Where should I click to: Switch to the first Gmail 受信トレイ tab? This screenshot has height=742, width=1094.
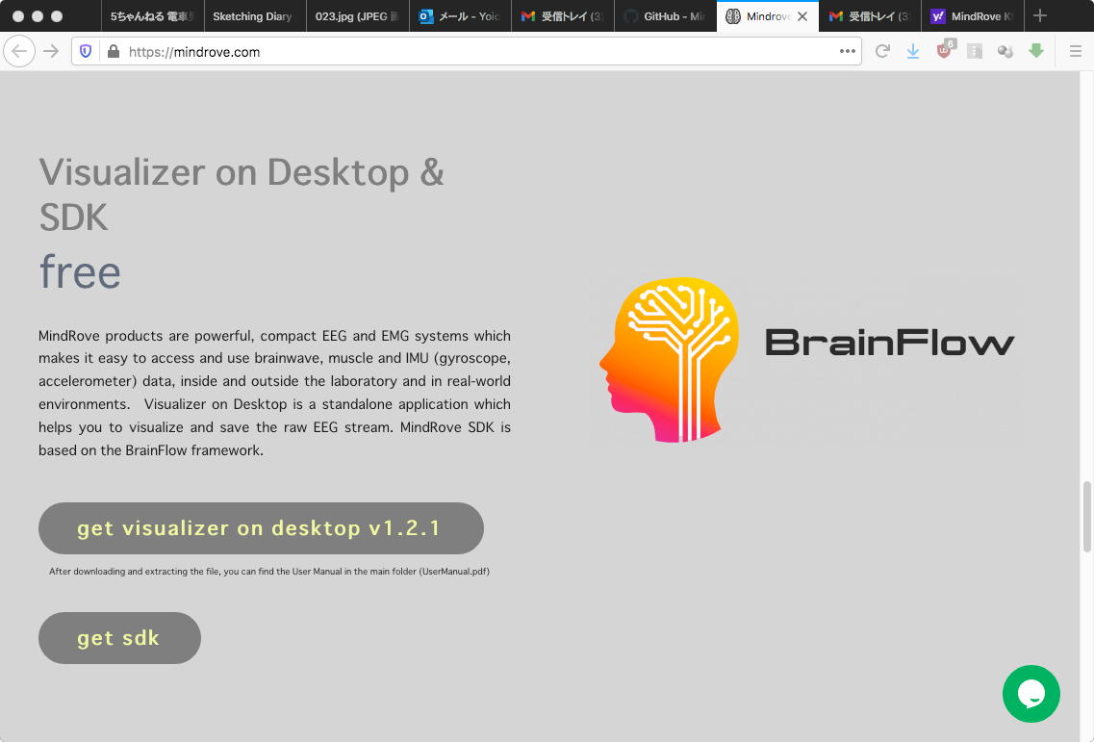pos(563,16)
